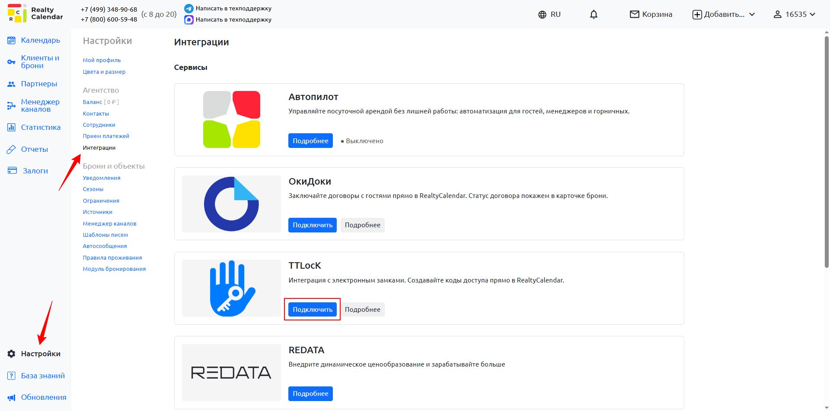The image size is (830, 411).
Task: Click the Добавить plus icon
Action: (697, 15)
